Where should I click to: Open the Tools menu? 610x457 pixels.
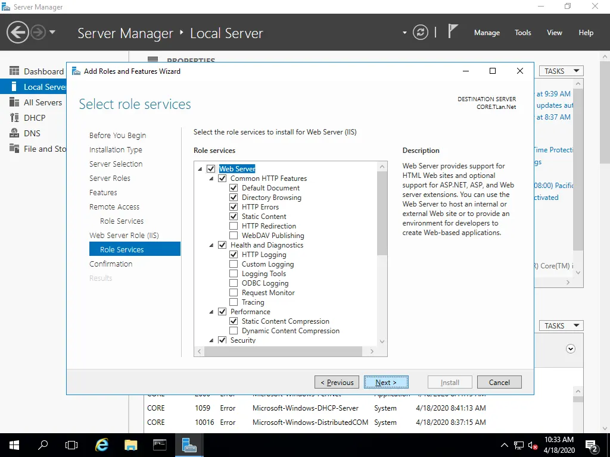click(522, 33)
